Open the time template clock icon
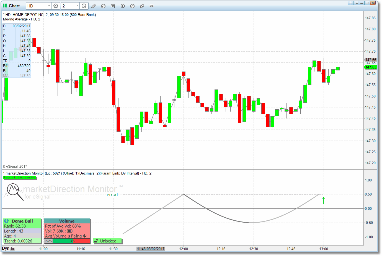Viewport: 382px width, 256px height. tap(84, 6)
